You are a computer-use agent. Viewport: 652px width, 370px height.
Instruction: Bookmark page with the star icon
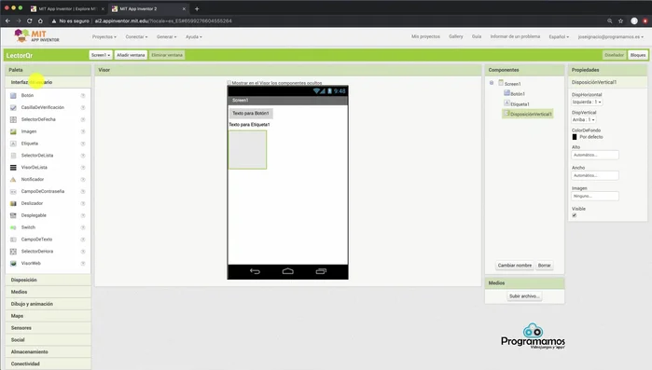point(621,21)
